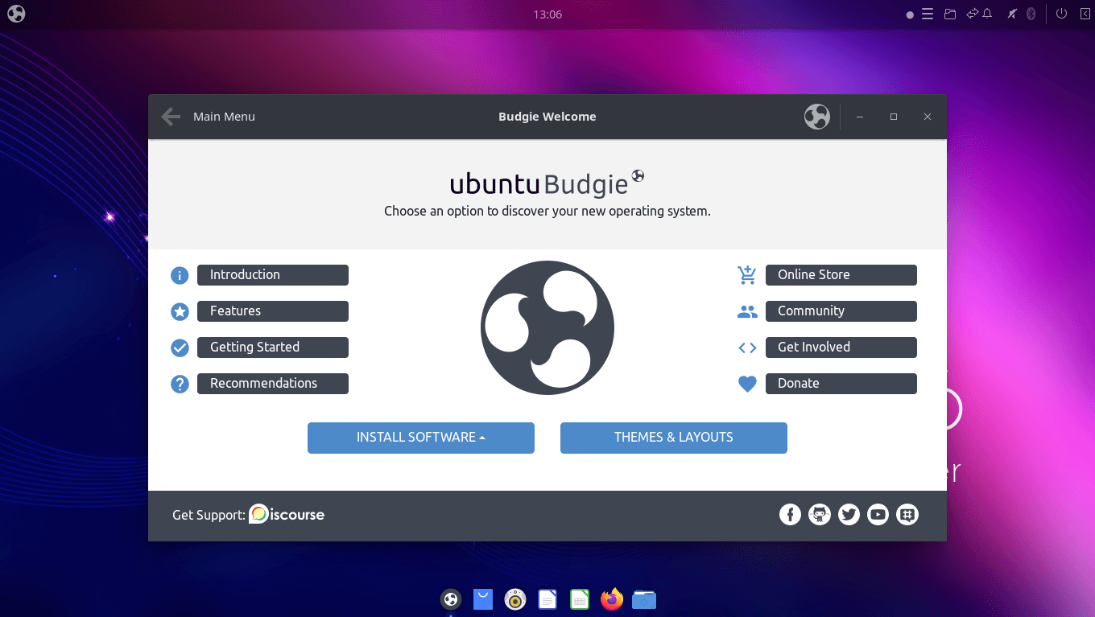
Task: Click the Online Store cart icon
Action: pyautogui.click(x=747, y=274)
